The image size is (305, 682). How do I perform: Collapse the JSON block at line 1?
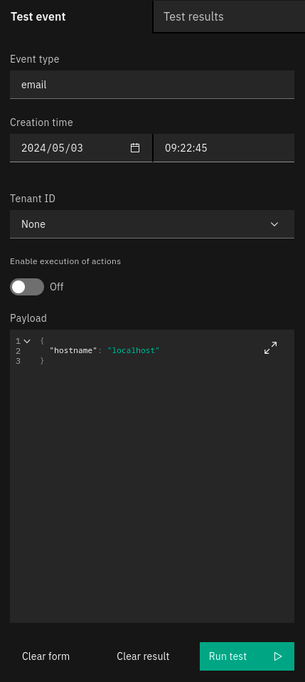[27, 341]
